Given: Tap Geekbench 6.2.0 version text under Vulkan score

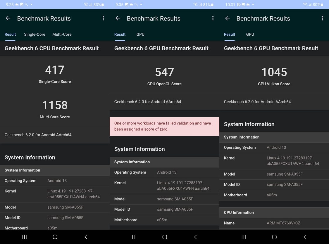Looking at the screenshot, I should coord(257,102).
